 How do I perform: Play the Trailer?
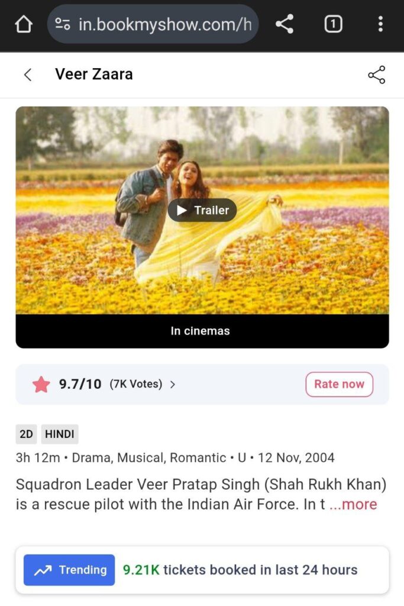(x=202, y=210)
